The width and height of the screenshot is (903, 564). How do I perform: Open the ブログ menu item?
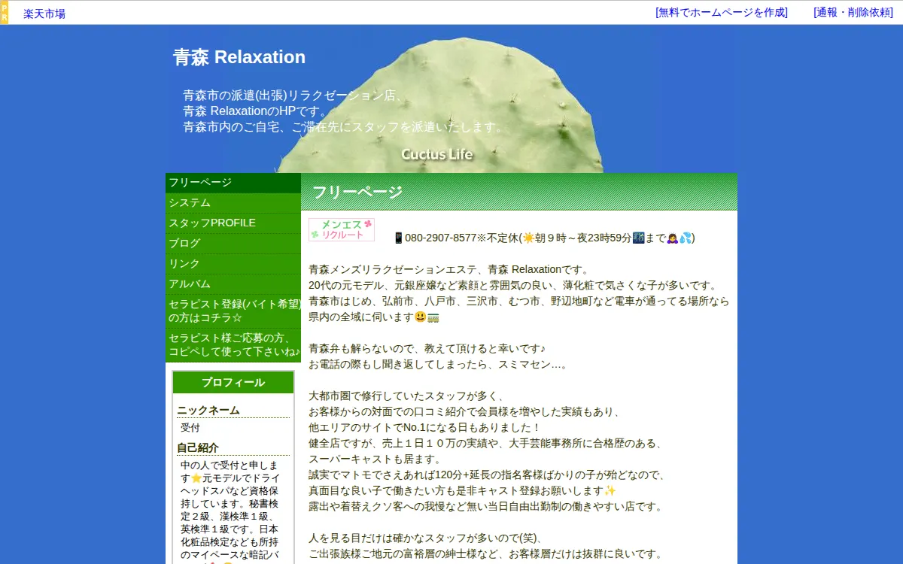click(x=184, y=244)
